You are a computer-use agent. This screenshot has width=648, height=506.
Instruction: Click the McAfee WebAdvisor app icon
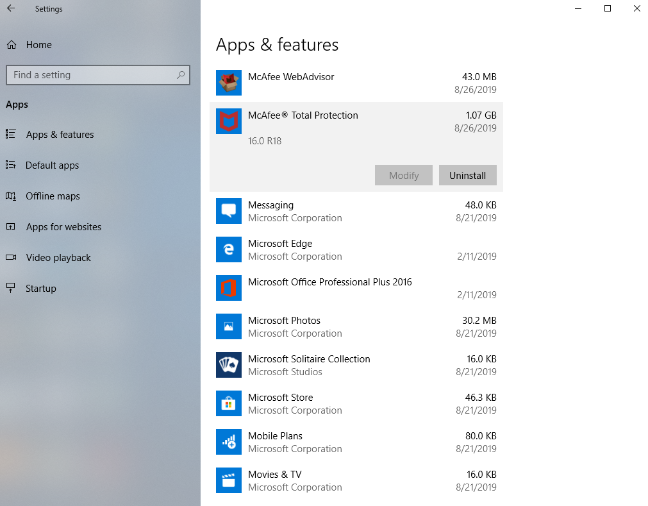(x=229, y=83)
